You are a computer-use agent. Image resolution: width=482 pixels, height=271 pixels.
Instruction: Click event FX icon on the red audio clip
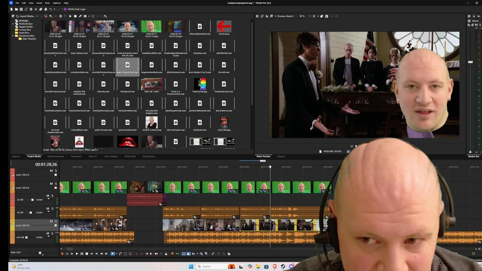pos(160,204)
